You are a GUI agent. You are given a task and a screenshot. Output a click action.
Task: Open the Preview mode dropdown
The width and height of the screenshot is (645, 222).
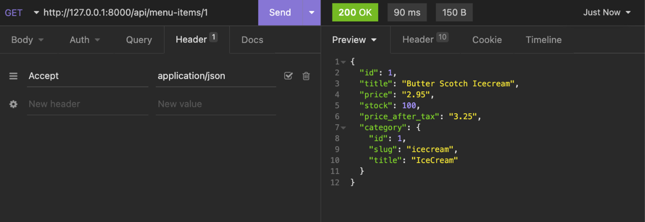[354, 40]
